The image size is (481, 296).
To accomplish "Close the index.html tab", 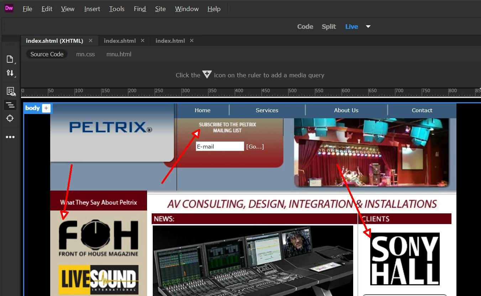I will pos(192,41).
